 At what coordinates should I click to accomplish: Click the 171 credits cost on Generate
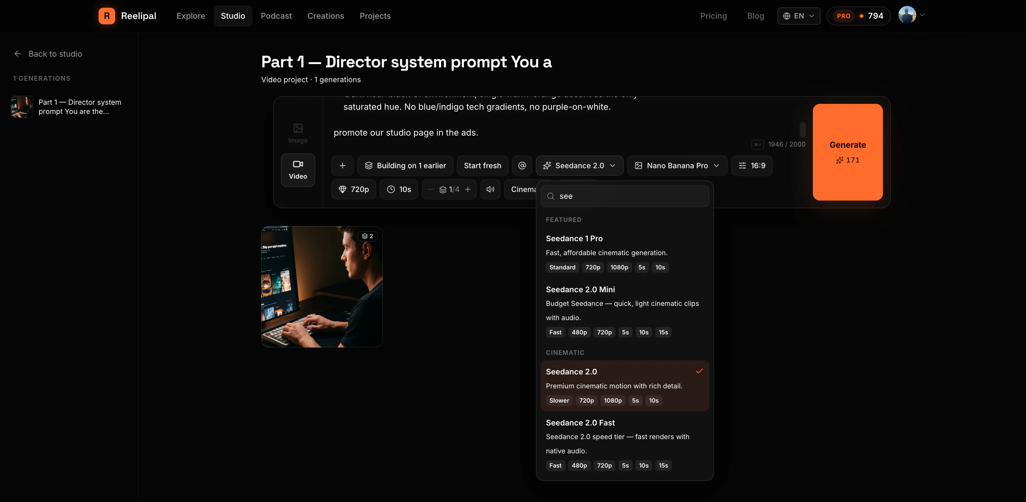click(x=848, y=160)
